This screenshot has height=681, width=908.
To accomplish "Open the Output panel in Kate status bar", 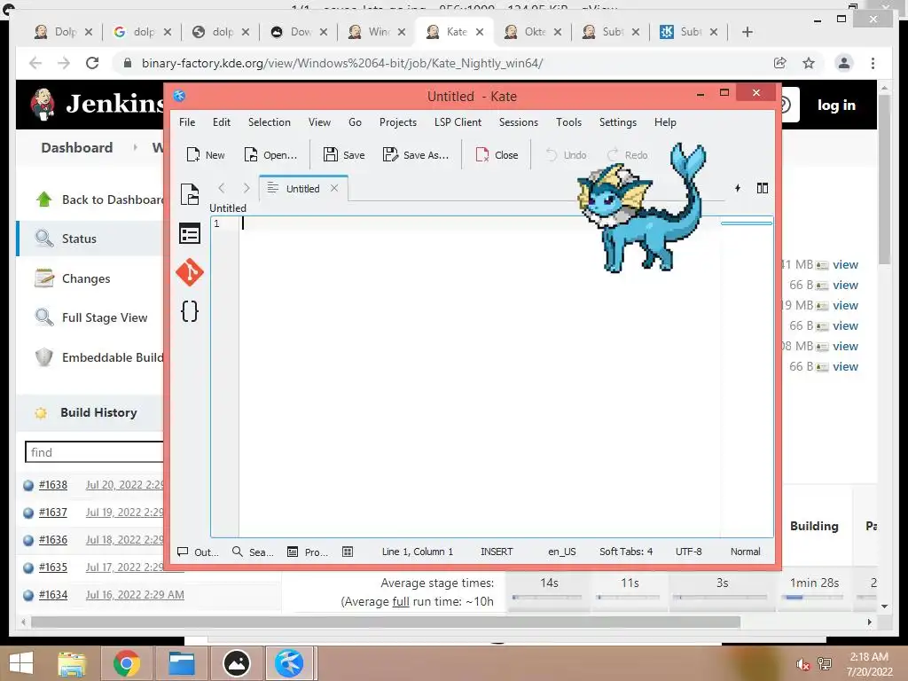I will (198, 552).
